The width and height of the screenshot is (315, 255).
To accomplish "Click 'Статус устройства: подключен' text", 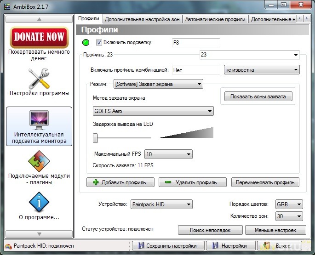I will tap(118, 229).
